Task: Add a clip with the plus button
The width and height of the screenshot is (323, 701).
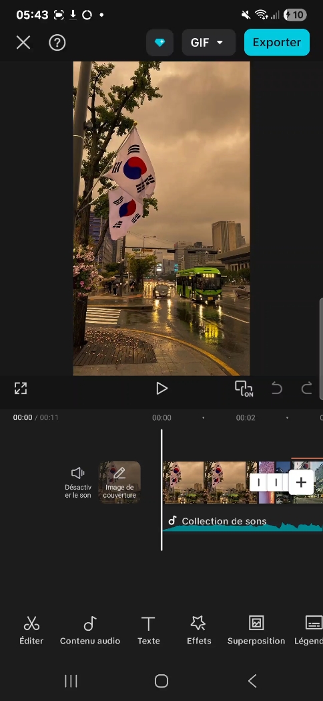Action: click(301, 482)
